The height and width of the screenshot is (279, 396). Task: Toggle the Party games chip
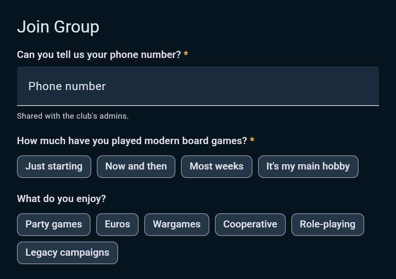coord(54,225)
